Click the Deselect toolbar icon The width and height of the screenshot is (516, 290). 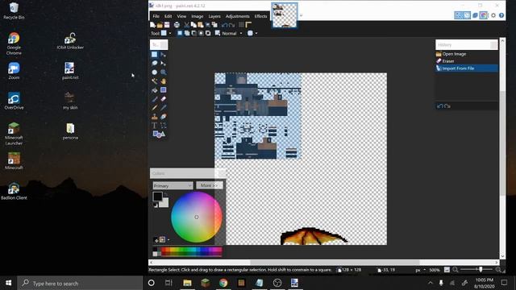click(x=214, y=25)
